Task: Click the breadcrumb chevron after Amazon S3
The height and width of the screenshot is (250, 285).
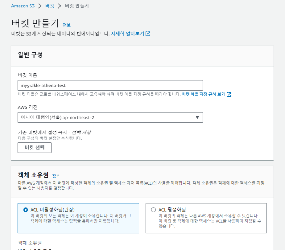Action: tap(40, 6)
